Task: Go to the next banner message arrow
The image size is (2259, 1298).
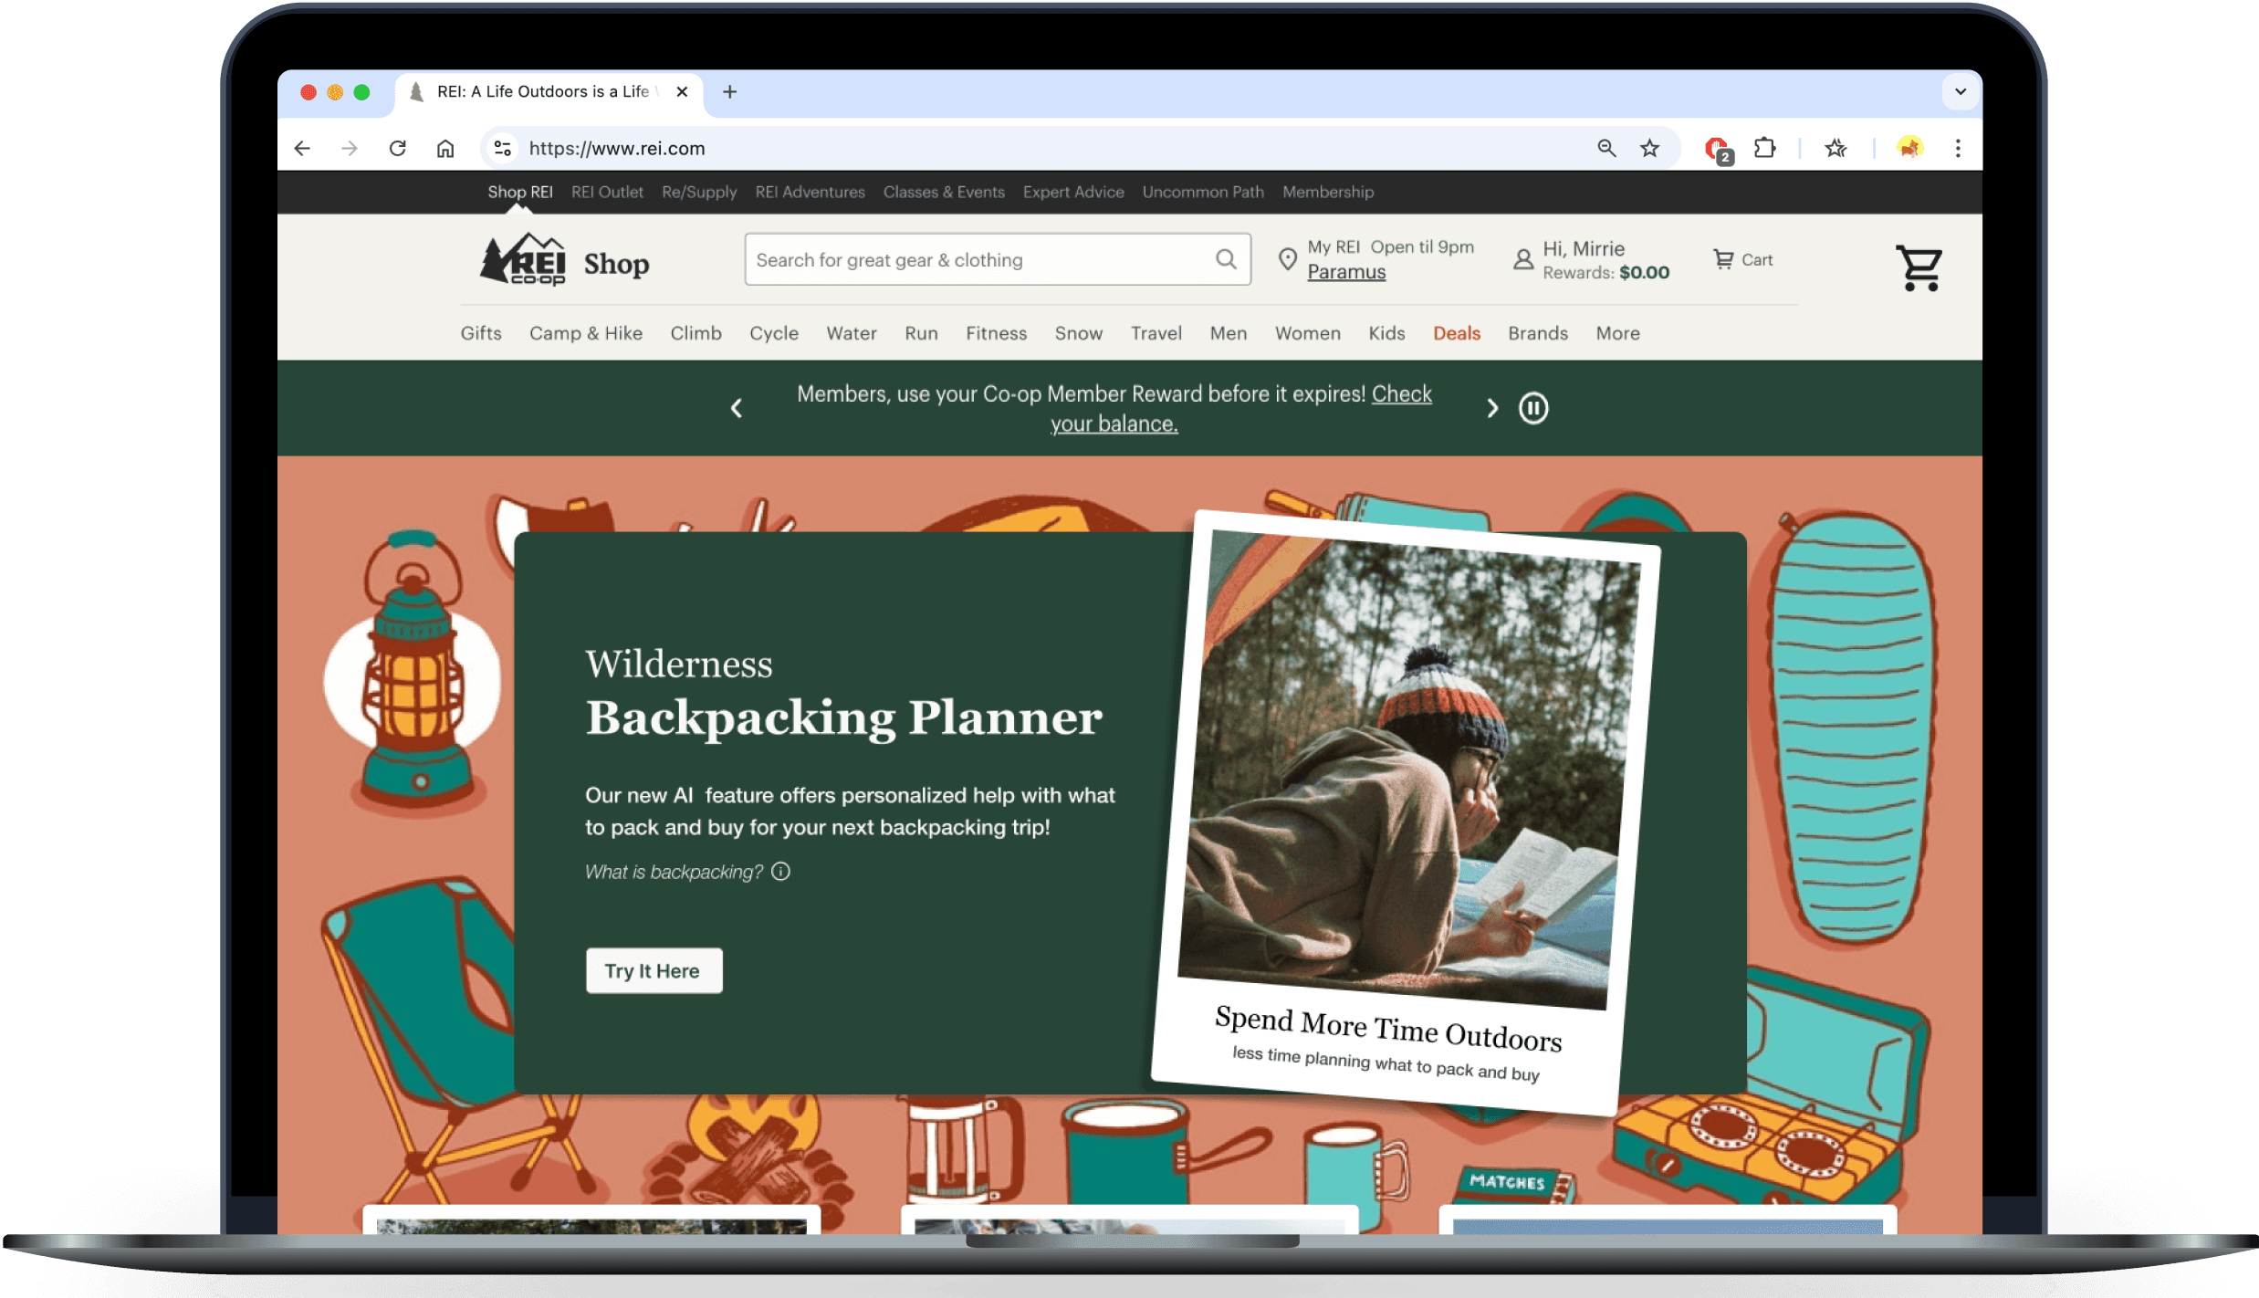Action: (x=1492, y=408)
